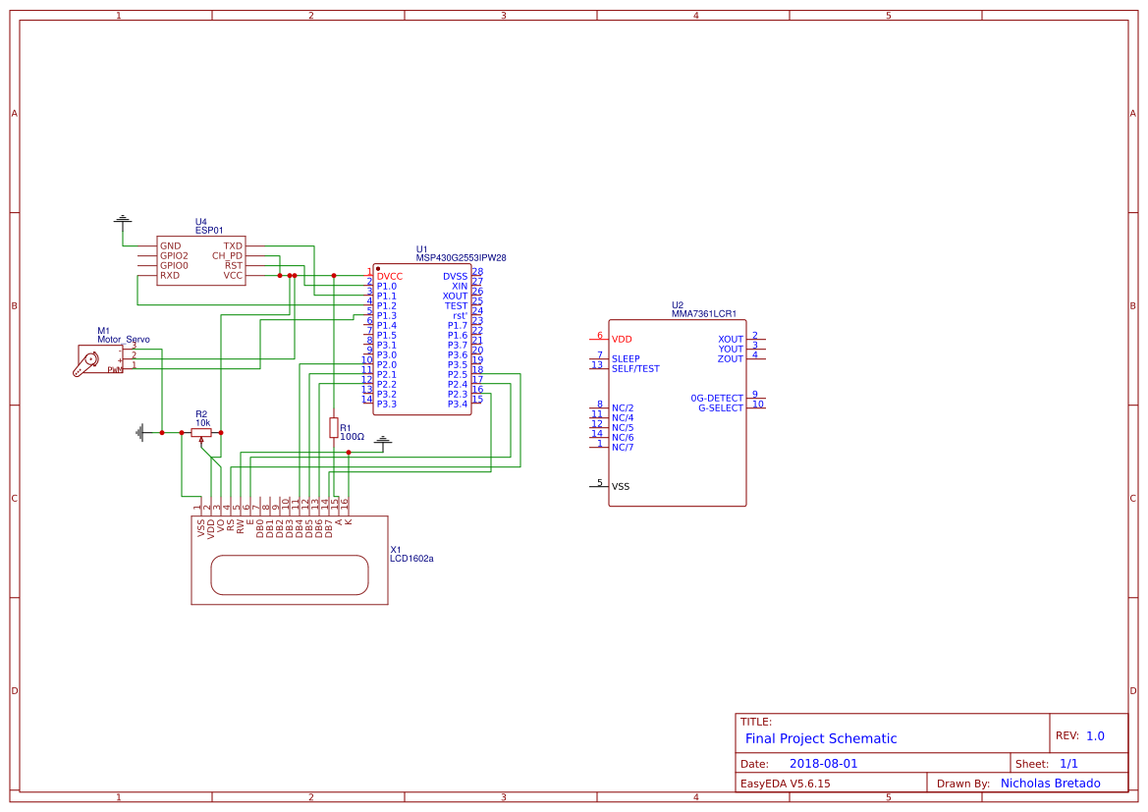Select the SLEEP pin on accelerometer U2
1148x812 pixels.
(626, 358)
